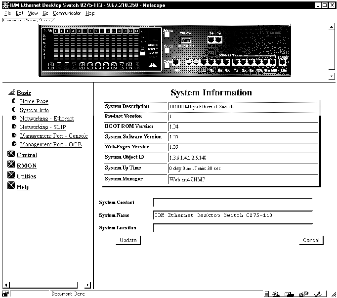Click the security lock icon in status bar

pos(5,294)
